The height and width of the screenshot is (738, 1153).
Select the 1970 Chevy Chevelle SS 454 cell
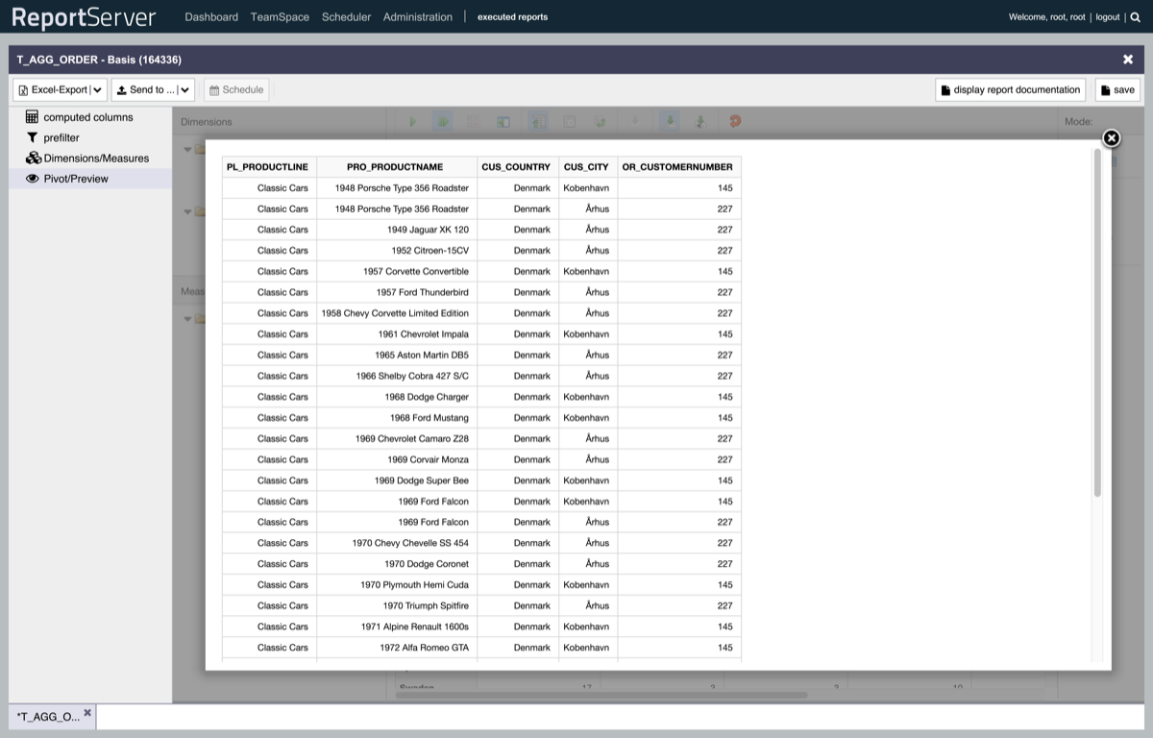397,543
